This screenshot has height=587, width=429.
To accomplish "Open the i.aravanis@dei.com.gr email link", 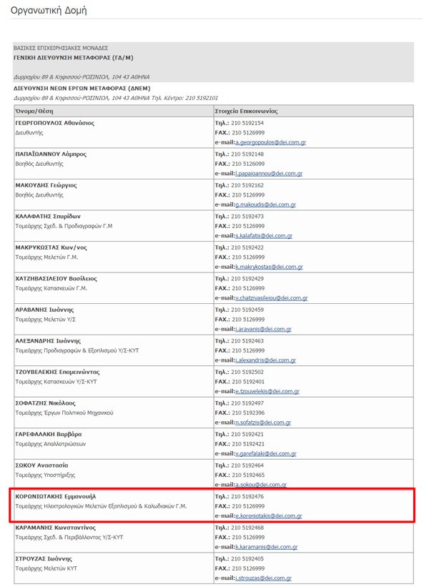I will coord(264,329).
